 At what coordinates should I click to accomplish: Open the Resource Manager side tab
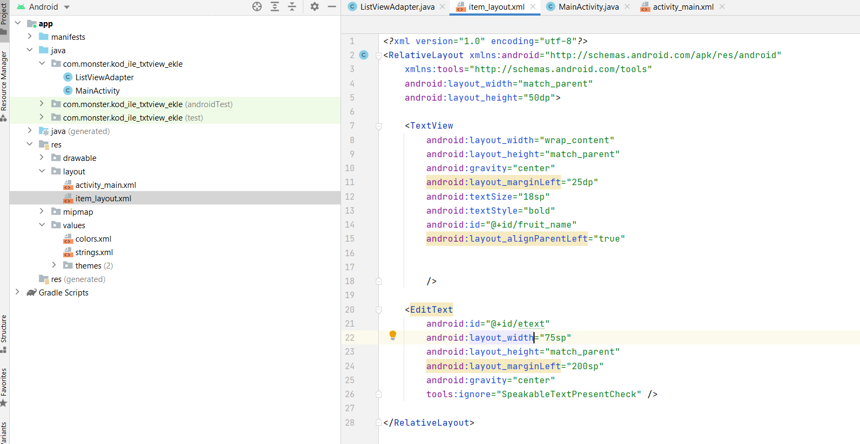point(4,86)
